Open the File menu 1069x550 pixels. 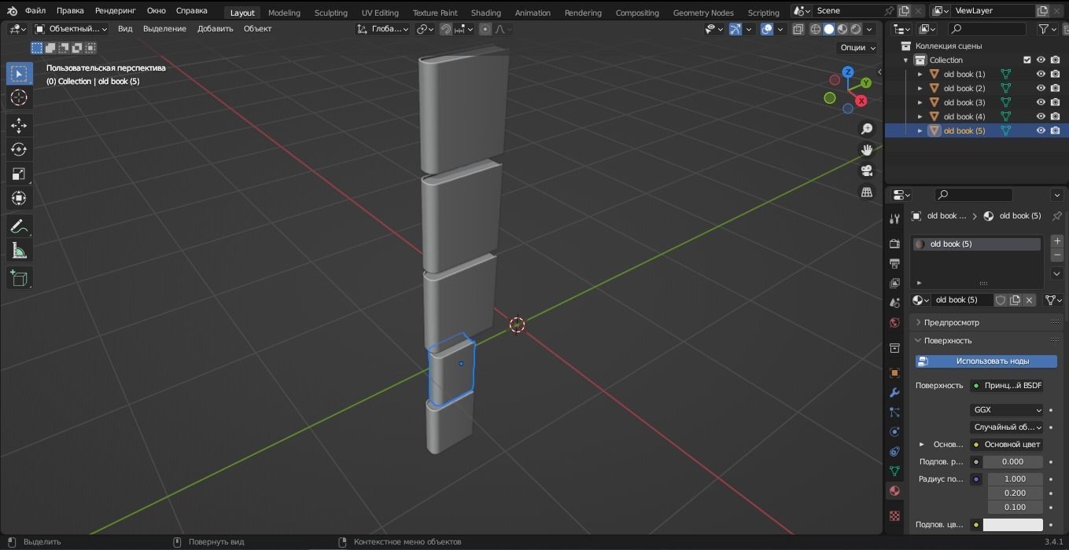[35, 11]
